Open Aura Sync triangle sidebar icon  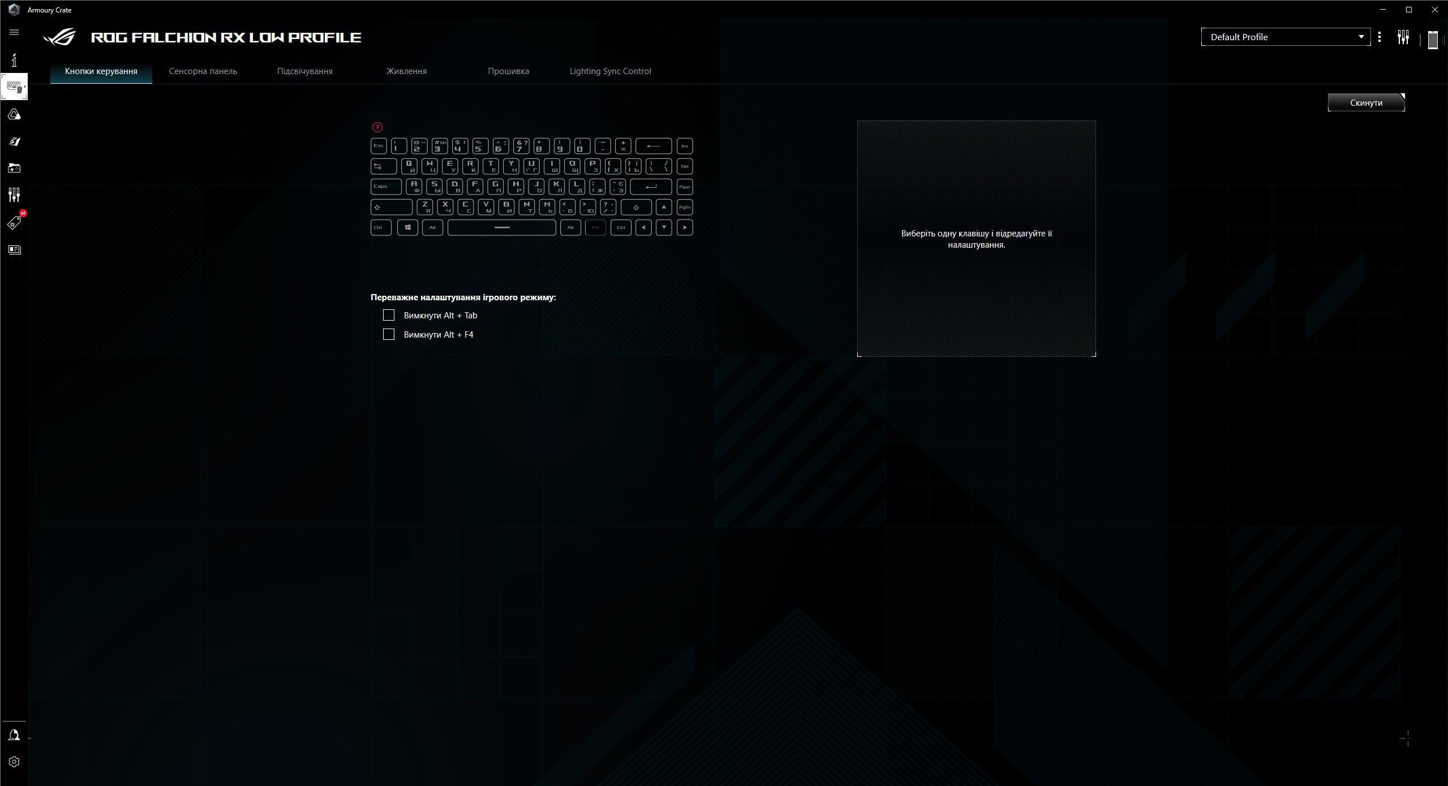coord(14,114)
